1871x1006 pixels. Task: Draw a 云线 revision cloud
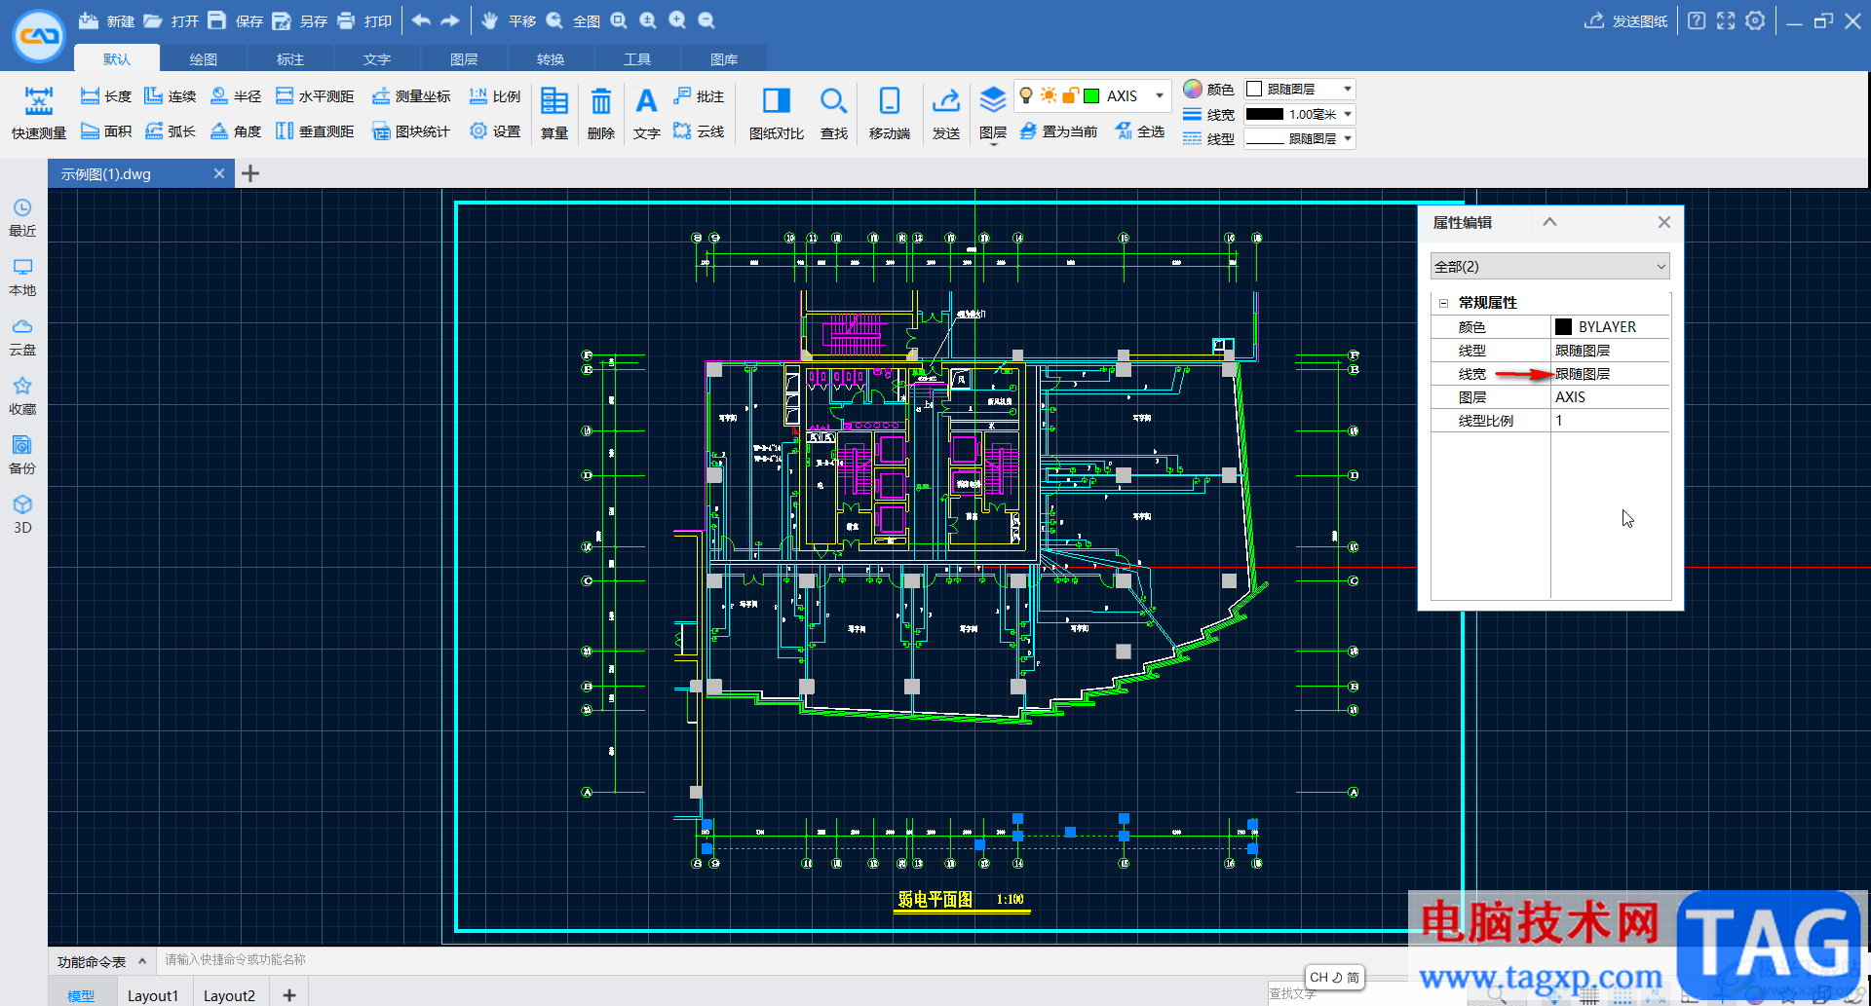click(x=699, y=130)
